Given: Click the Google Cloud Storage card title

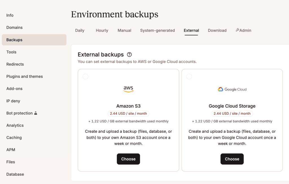Looking at the screenshot, I should click(x=232, y=106).
